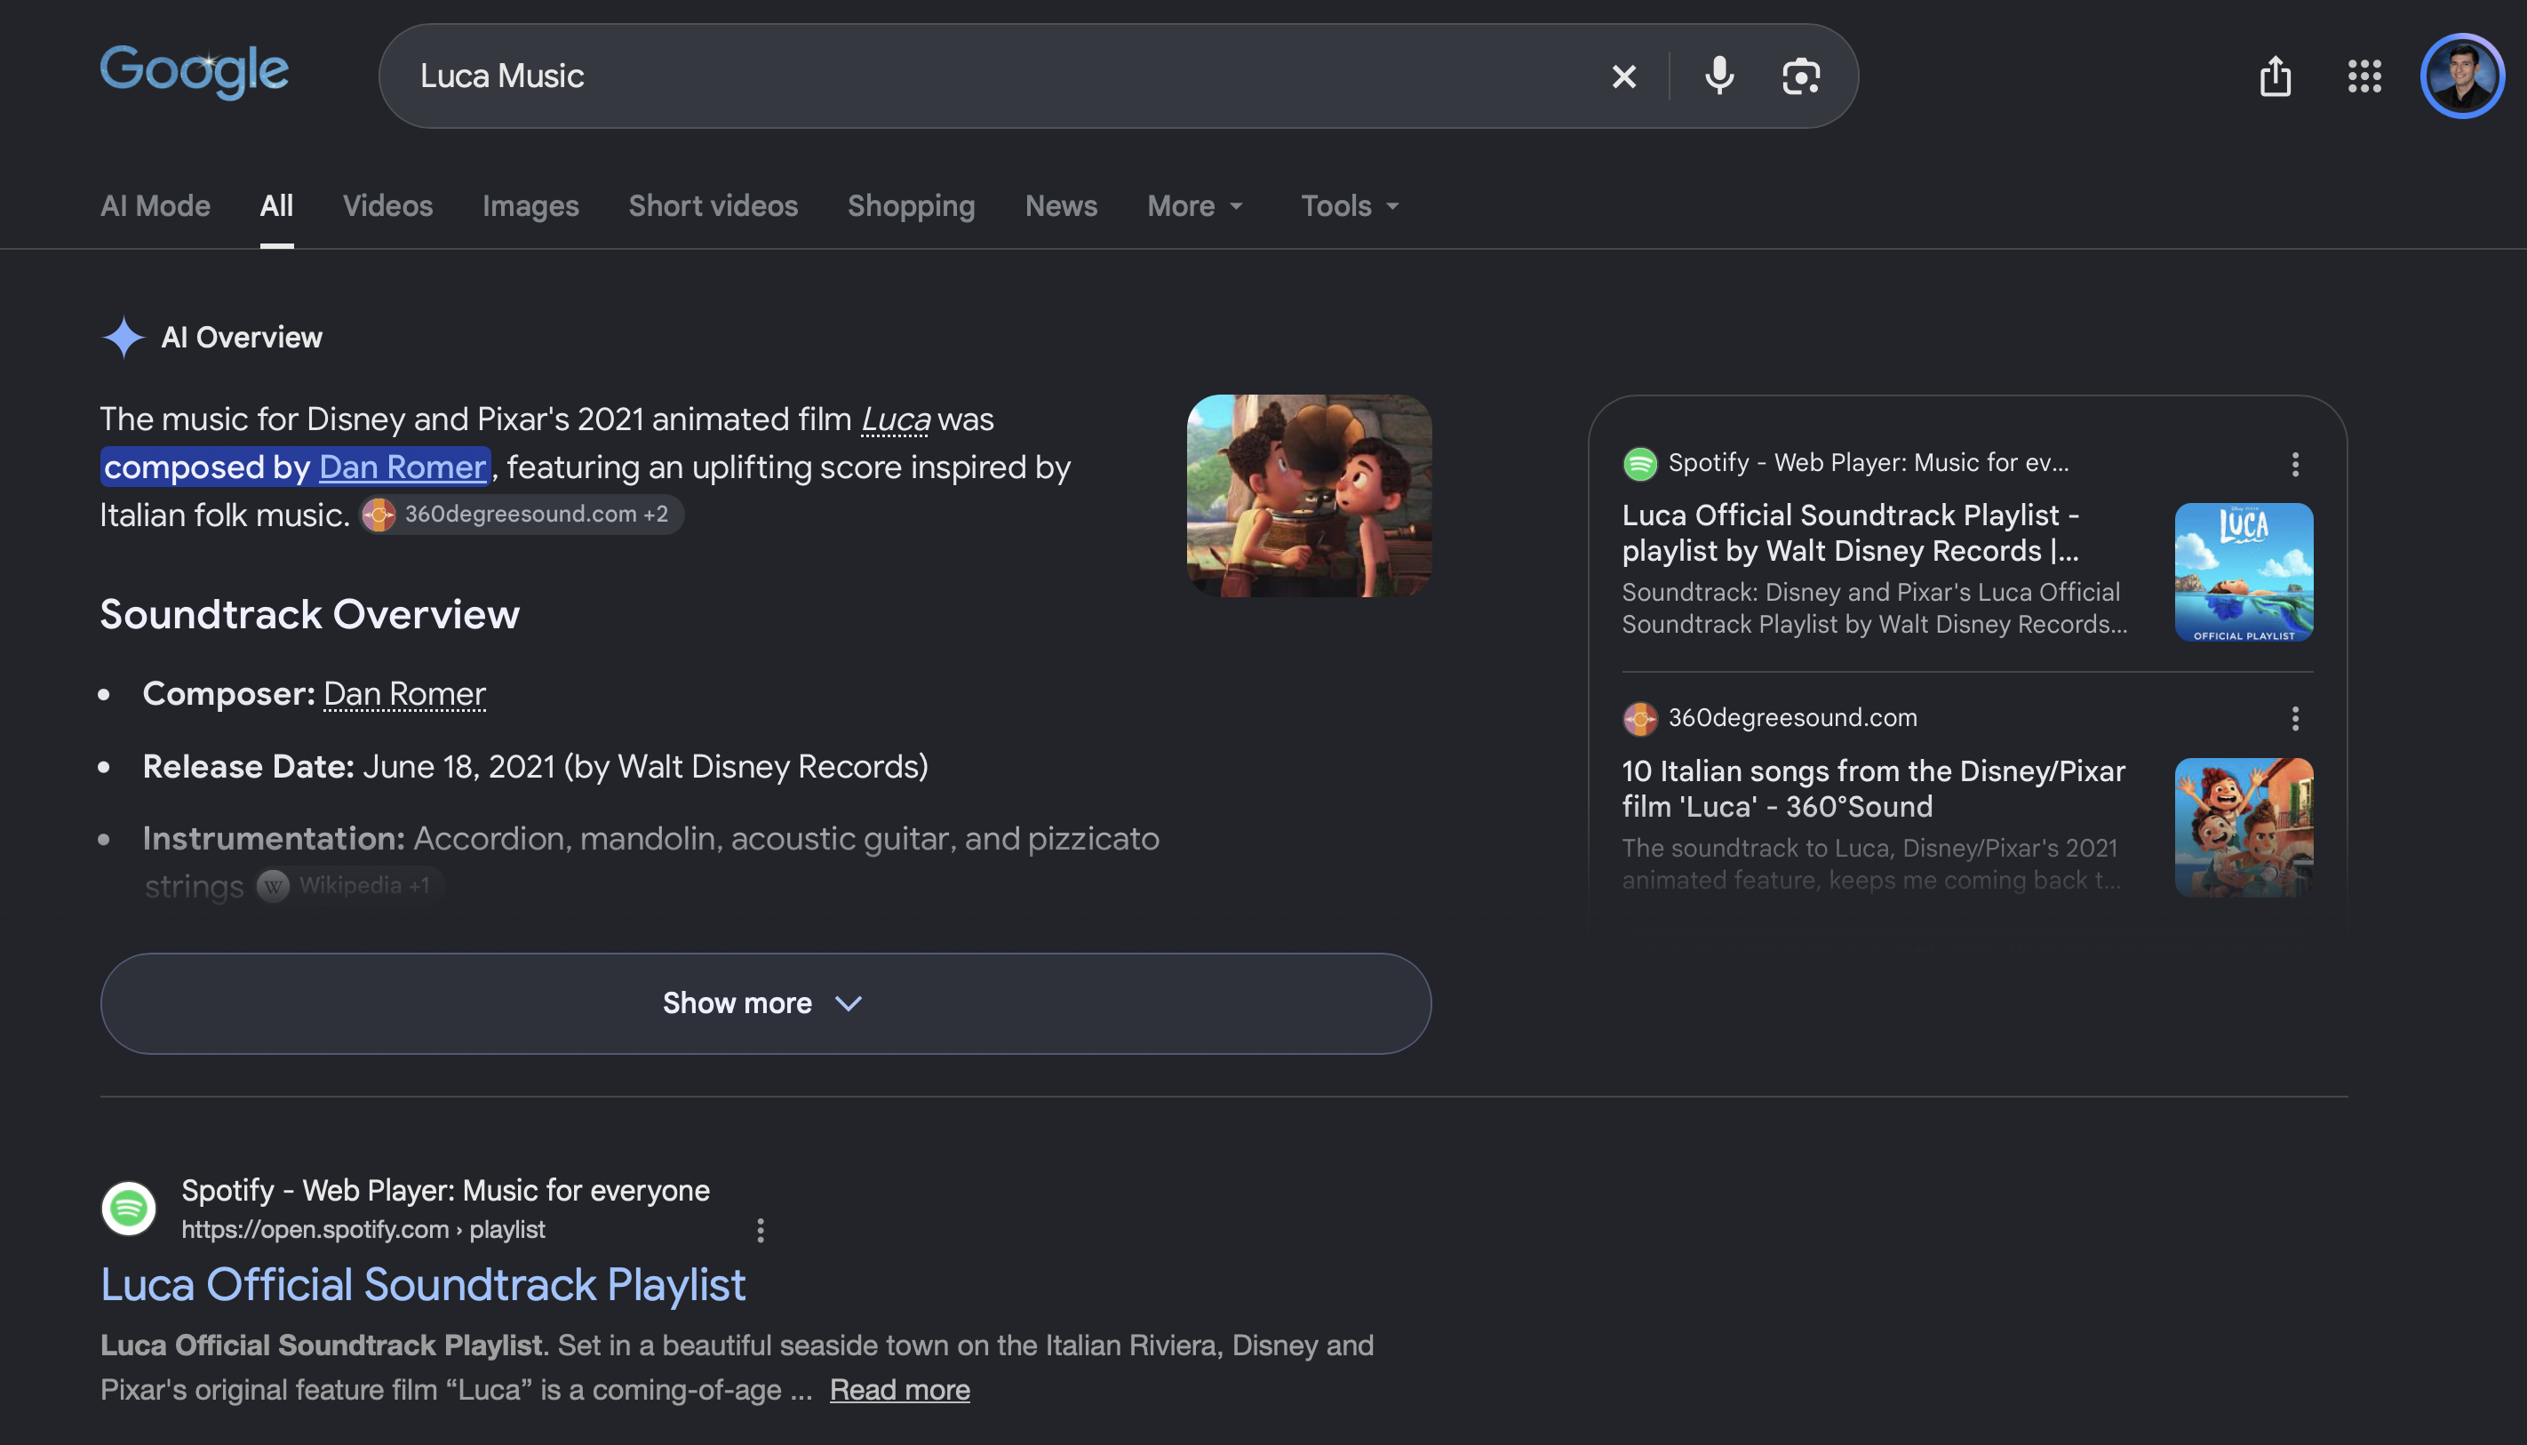This screenshot has width=2527, height=1445.
Task: Switch to the Short videos tab
Action: pyautogui.click(x=713, y=206)
